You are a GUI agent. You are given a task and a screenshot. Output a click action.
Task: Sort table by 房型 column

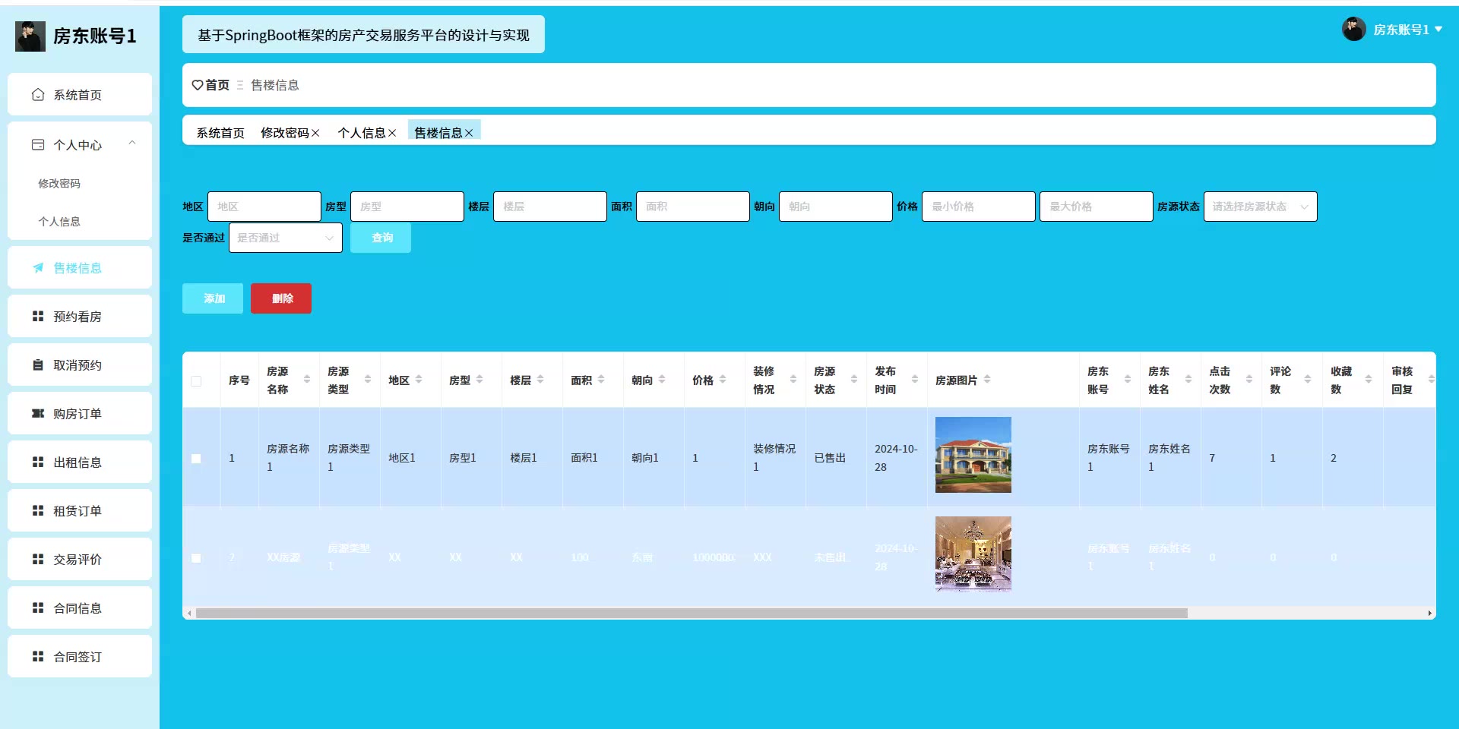coord(479,379)
